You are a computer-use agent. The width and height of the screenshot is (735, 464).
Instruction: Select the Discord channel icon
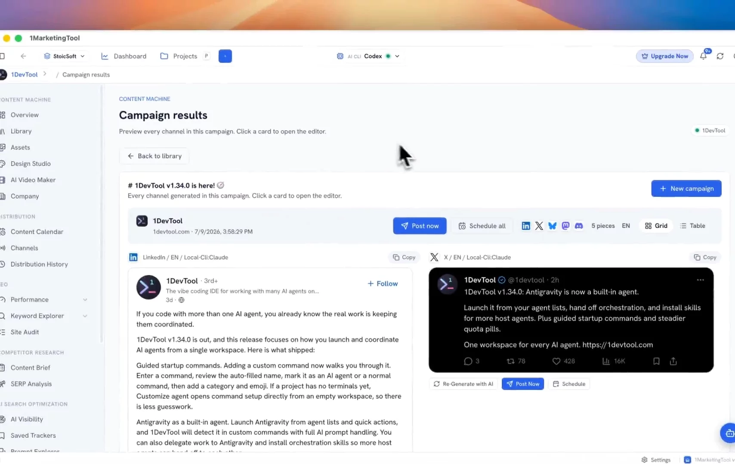coord(579,226)
